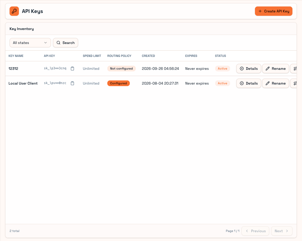This screenshot has height=241, width=302.
Task: Click the Key Inventory heading
Action: pyautogui.click(x=21, y=29)
